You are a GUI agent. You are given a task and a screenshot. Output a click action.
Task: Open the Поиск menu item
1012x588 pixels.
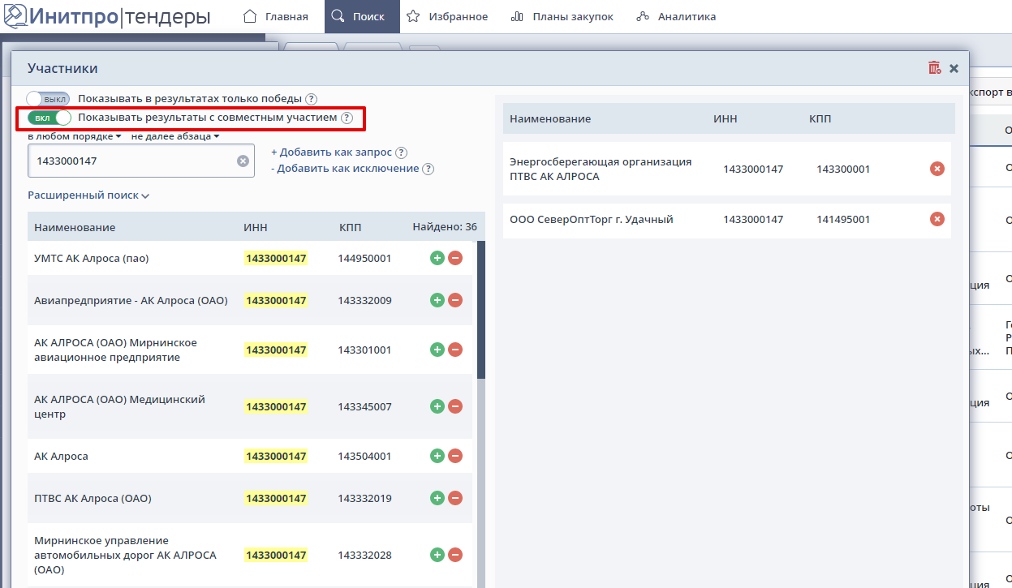(362, 16)
